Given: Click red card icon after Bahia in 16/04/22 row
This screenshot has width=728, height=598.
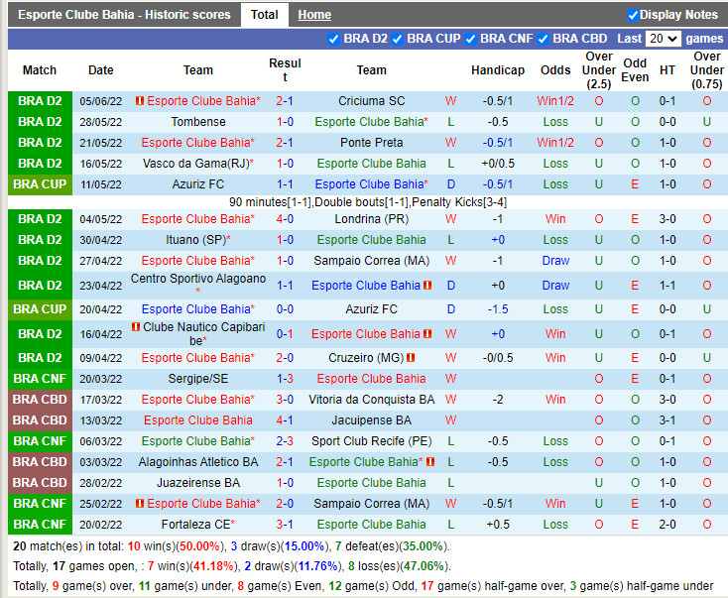Looking at the screenshot, I should [x=427, y=334].
